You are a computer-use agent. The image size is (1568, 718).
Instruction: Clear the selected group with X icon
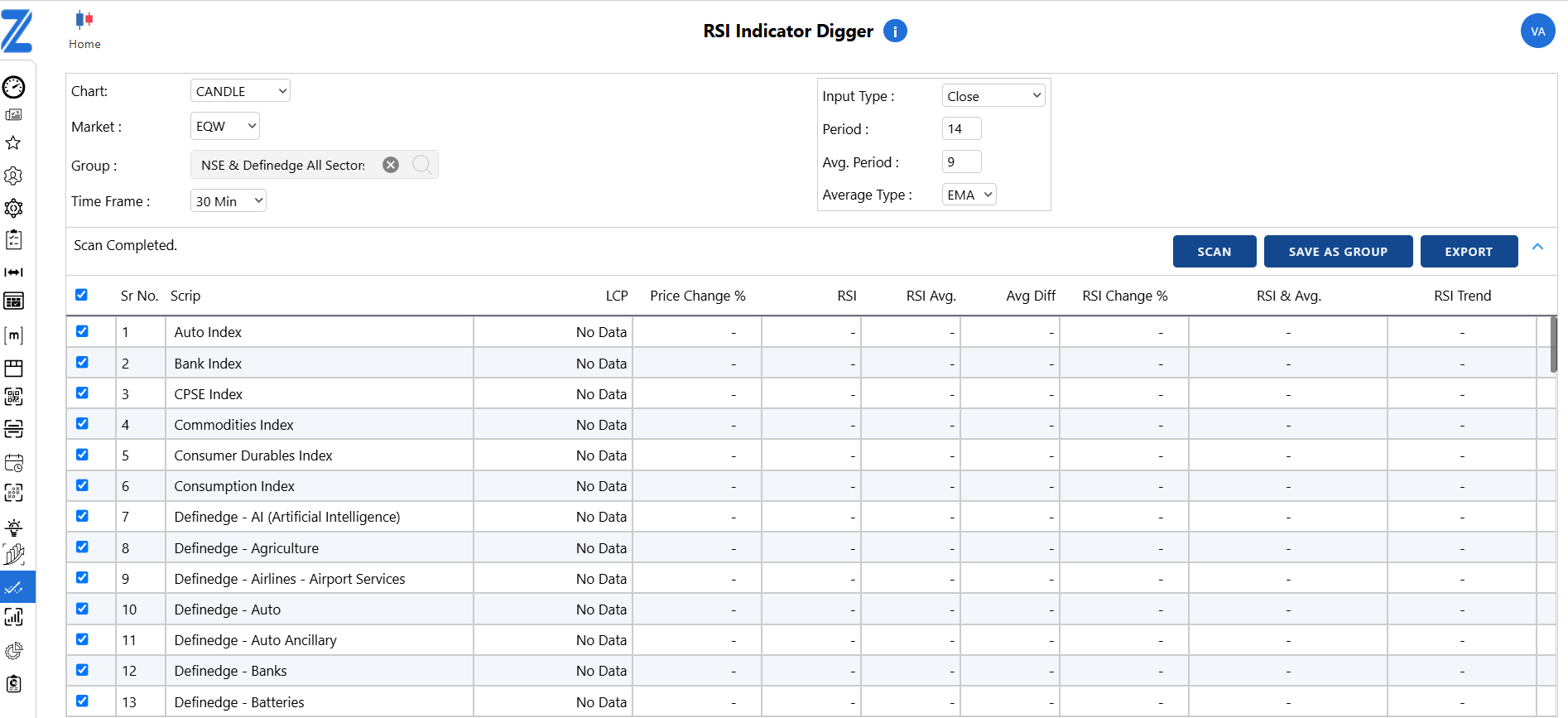click(x=391, y=165)
